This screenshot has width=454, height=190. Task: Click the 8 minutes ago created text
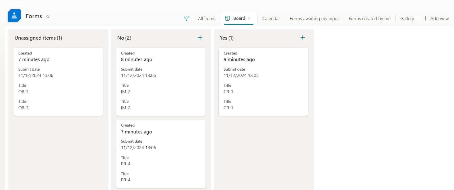137,59
